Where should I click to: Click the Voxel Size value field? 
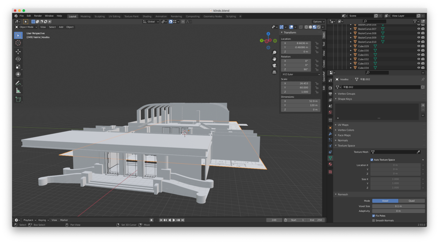coord(398,206)
